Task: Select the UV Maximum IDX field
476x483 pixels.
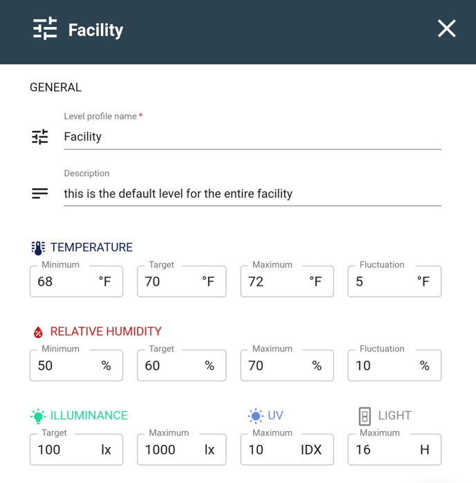Action: coord(287,449)
